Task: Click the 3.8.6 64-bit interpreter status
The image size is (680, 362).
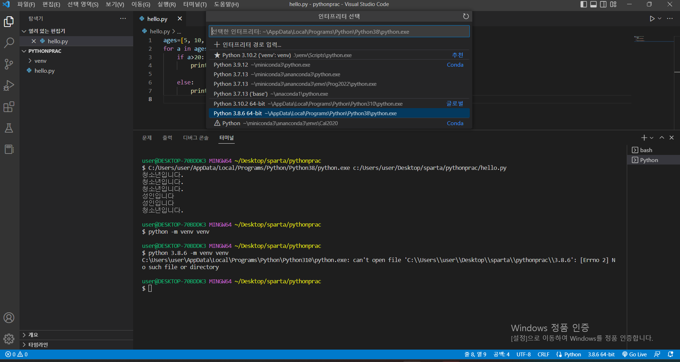Action: (x=601, y=354)
